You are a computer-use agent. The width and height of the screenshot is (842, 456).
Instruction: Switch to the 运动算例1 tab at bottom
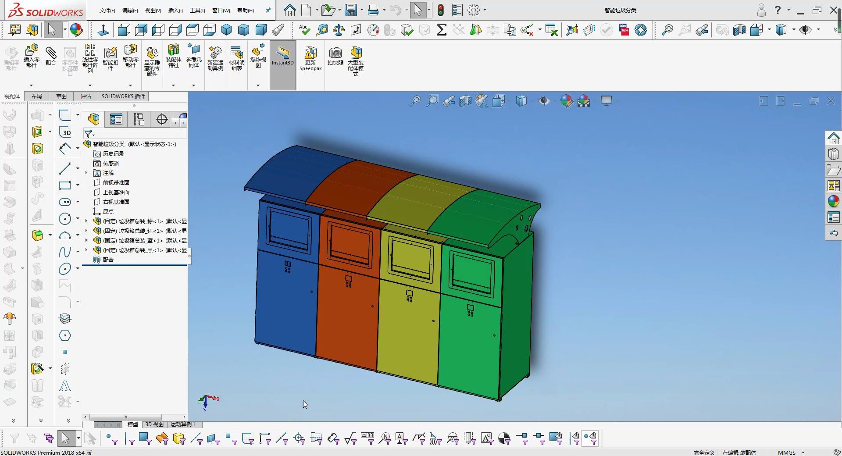coord(183,424)
